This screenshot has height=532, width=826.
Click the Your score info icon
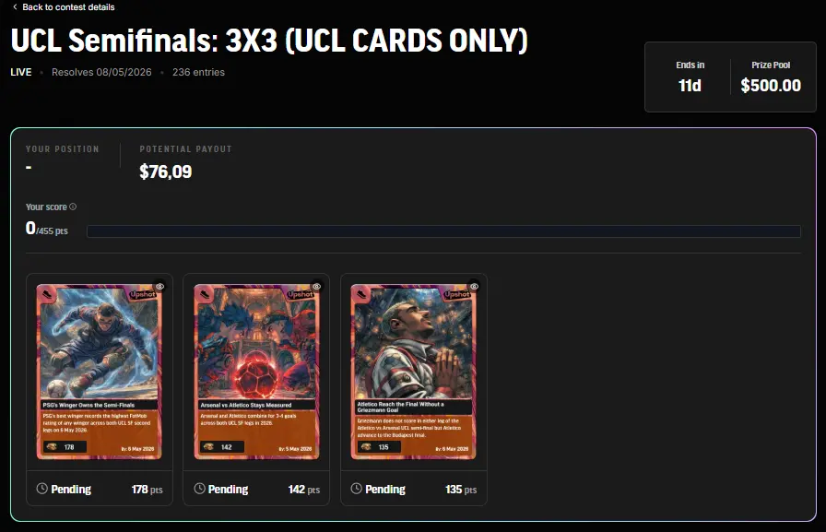tap(73, 207)
